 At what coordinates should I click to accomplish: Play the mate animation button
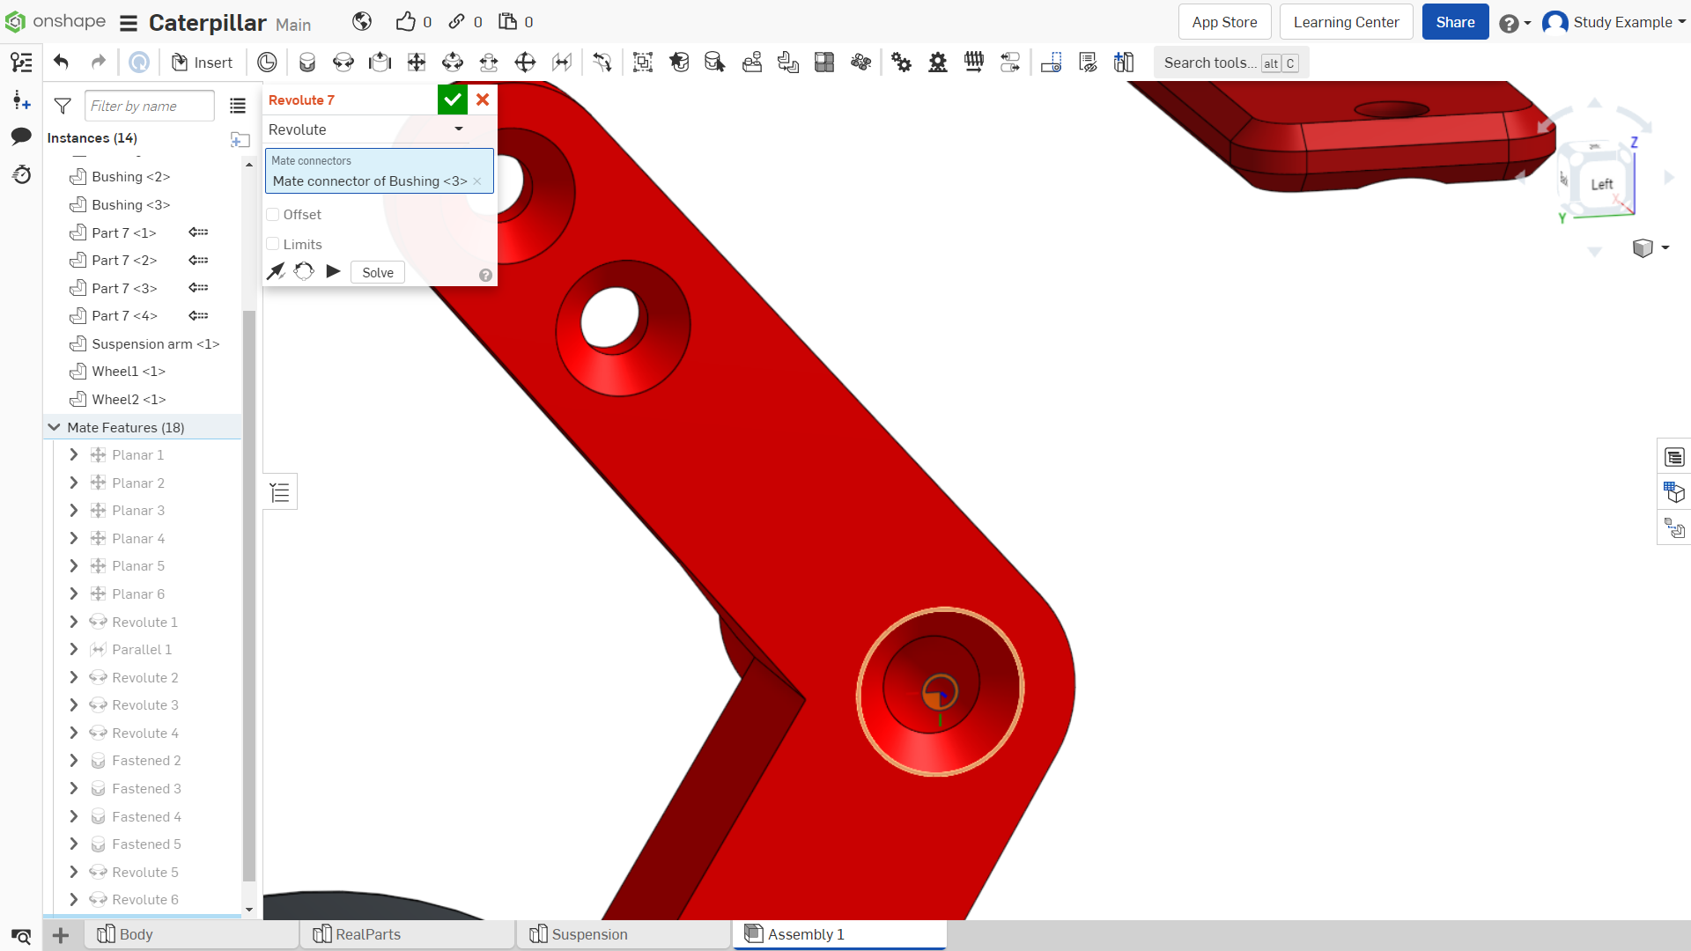(333, 272)
